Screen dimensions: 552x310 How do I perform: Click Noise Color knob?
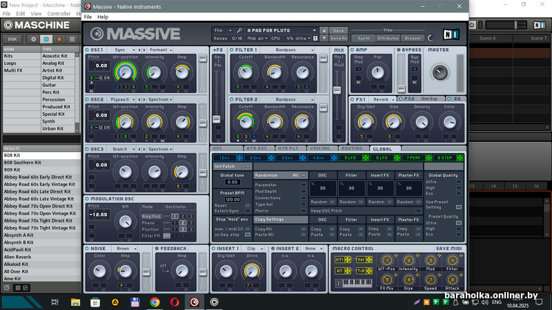pos(99,271)
